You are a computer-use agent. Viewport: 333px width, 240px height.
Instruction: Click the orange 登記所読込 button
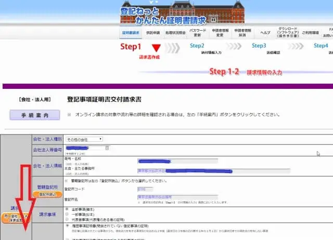47,194
